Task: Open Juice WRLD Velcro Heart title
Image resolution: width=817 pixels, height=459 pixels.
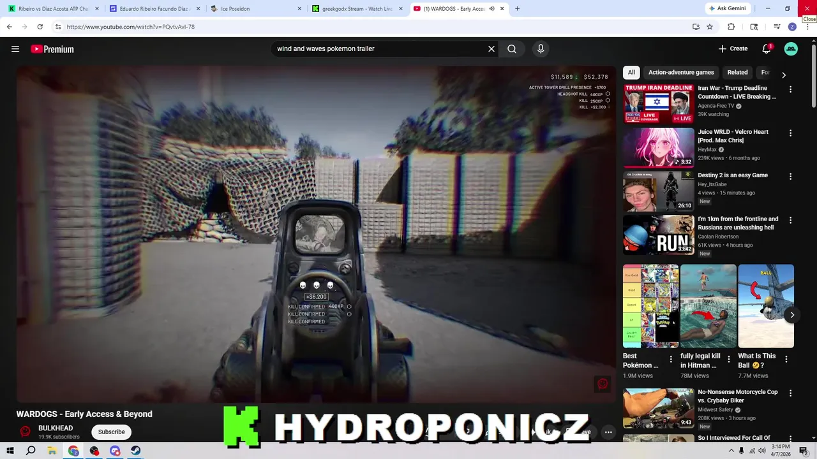Action: pos(733,136)
